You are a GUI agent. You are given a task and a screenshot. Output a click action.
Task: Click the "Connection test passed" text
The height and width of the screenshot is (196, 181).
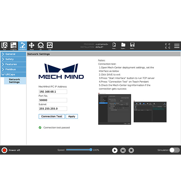click(x=56, y=128)
